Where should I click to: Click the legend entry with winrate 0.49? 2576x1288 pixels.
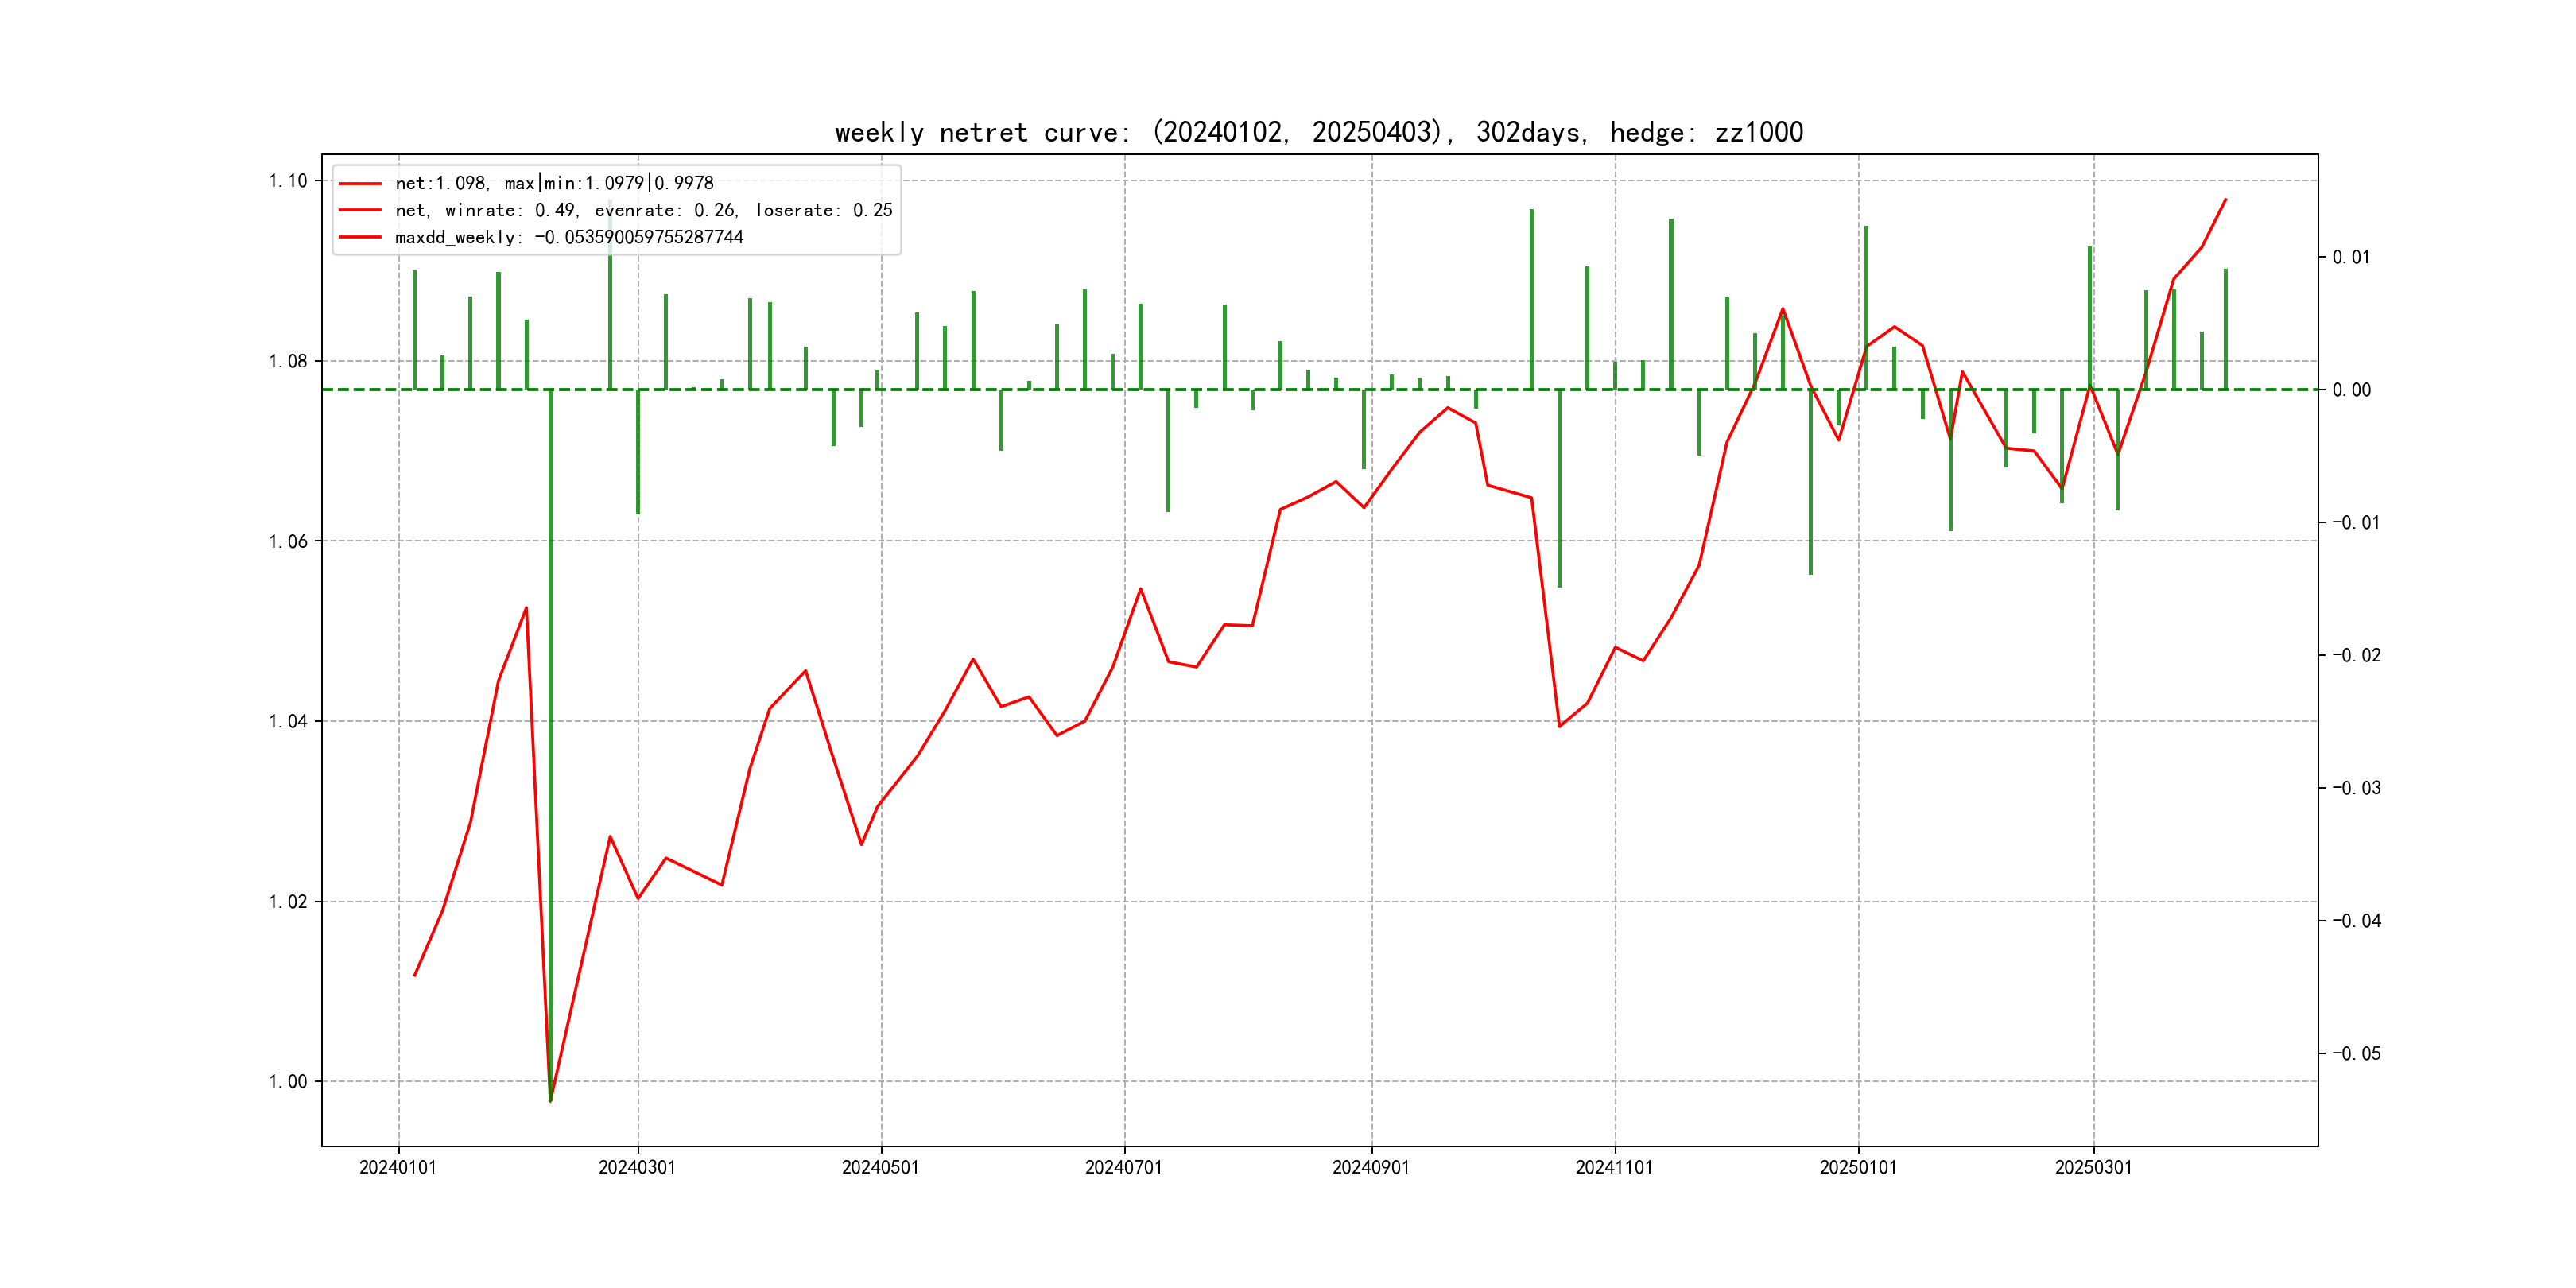643,210
